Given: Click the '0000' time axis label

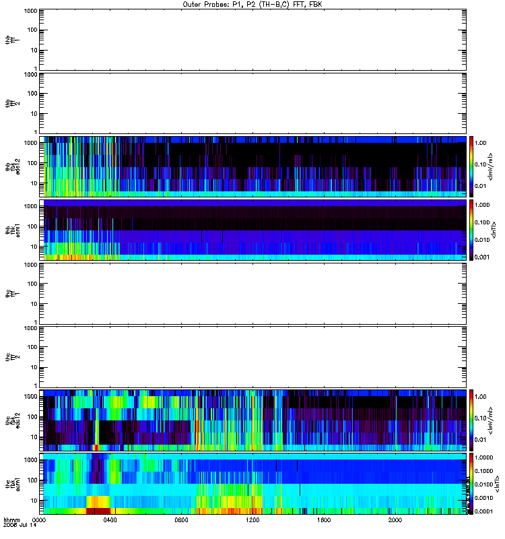Looking at the screenshot, I should [x=39, y=520].
